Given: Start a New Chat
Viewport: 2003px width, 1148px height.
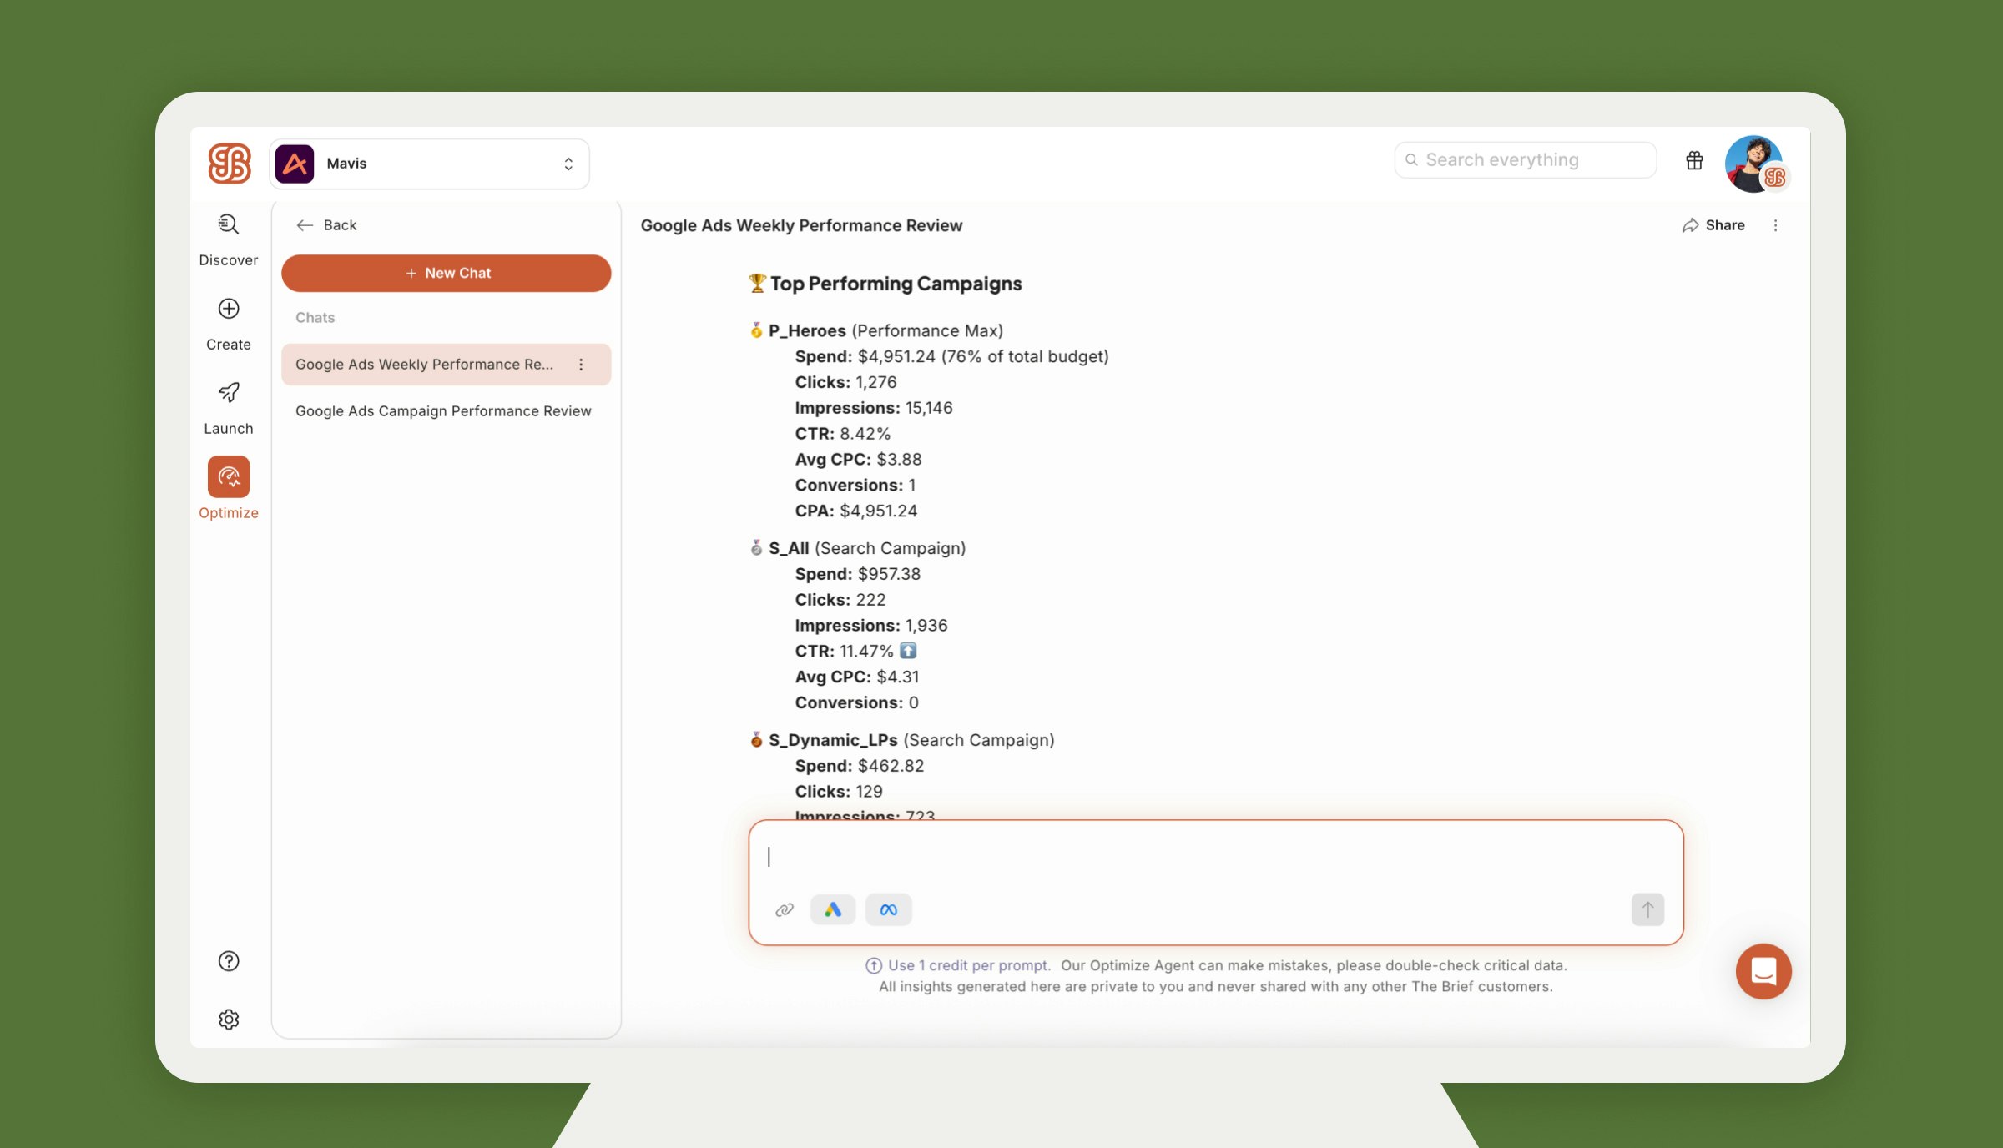Looking at the screenshot, I should point(446,274).
